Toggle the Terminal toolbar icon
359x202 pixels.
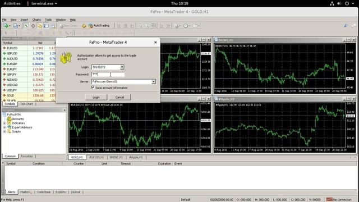[x=46, y=26]
